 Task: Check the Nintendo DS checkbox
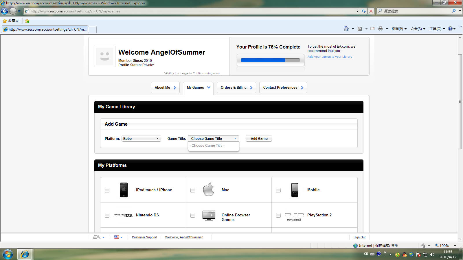[107, 215]
